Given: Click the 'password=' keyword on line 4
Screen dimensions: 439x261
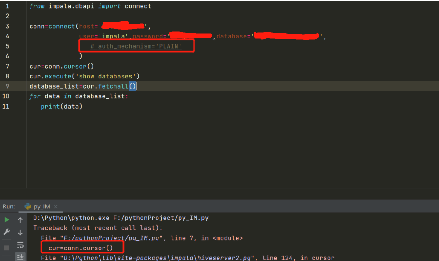Looking at the screenshot, I should [150, 36].
